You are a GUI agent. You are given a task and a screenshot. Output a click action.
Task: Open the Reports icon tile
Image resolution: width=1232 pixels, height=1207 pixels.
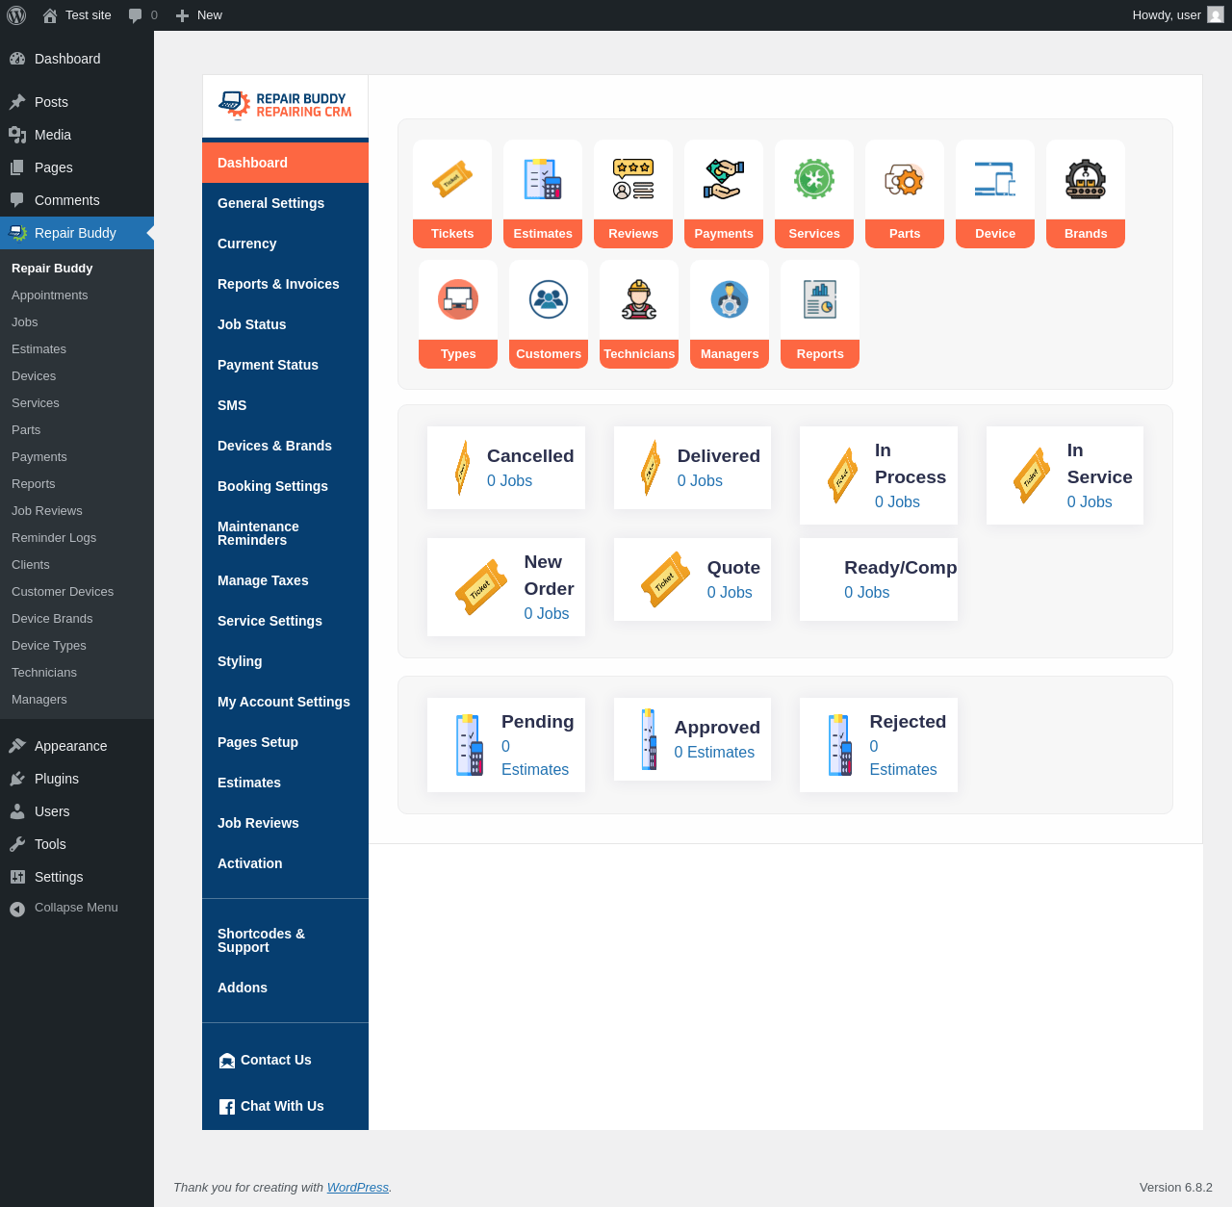(x=820, y=314)
